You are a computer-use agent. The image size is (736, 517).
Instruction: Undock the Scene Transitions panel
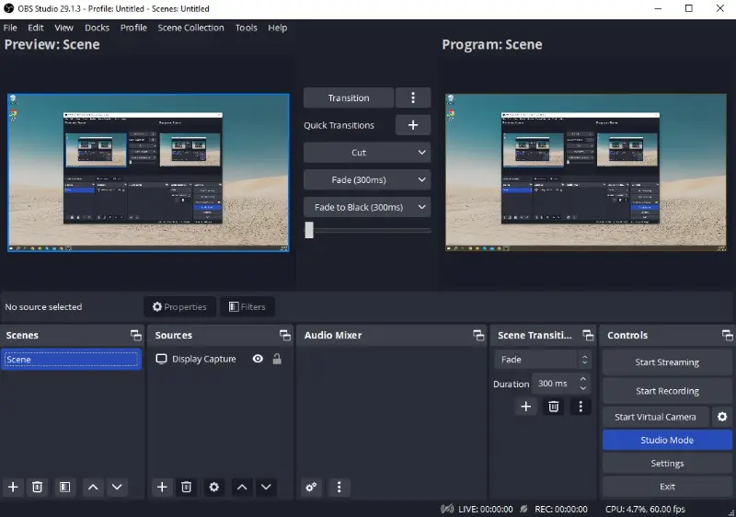[588, 335]
